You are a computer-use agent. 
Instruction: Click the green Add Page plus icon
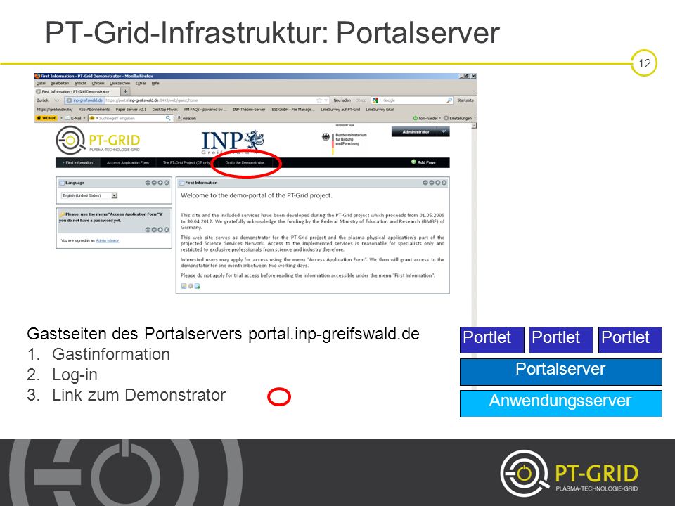[x=413, y=162]
